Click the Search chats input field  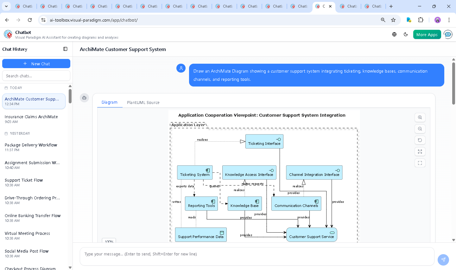click(x=36, y=76)
